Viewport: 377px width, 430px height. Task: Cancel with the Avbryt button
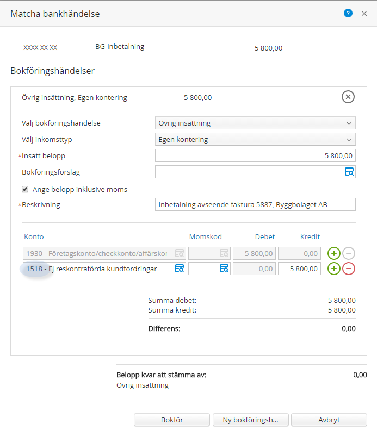pyautogui.click(x=329, y=420)
